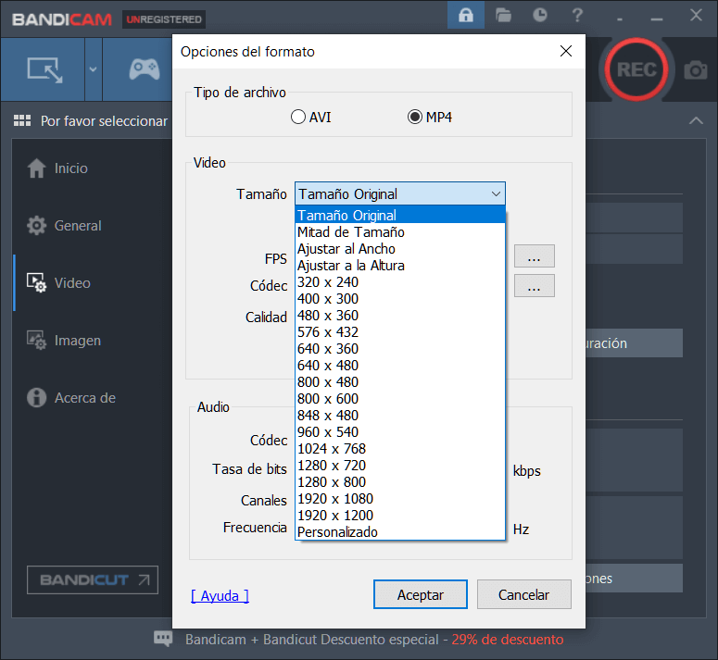This screenshot has height=660, width=718.
Task: Open the Ayuda help link
Action: (220, 595)
